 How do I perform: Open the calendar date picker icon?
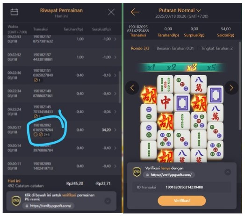pos(14,12)
